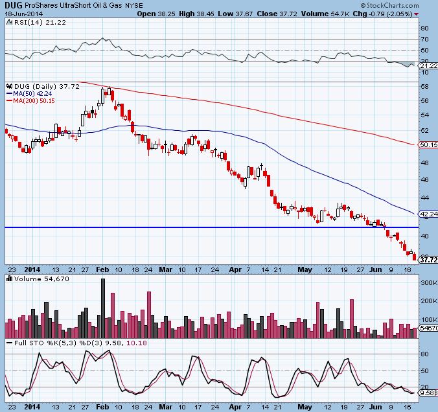Image resolution: width=438 pixels, height=412 pixels.
Task: Click the 200K volume axis label
Action: [428, 301]
